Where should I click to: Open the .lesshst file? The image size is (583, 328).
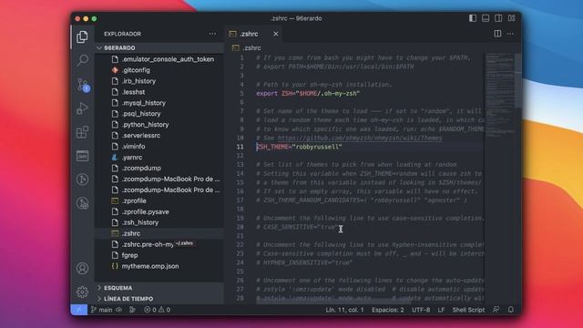159,92
